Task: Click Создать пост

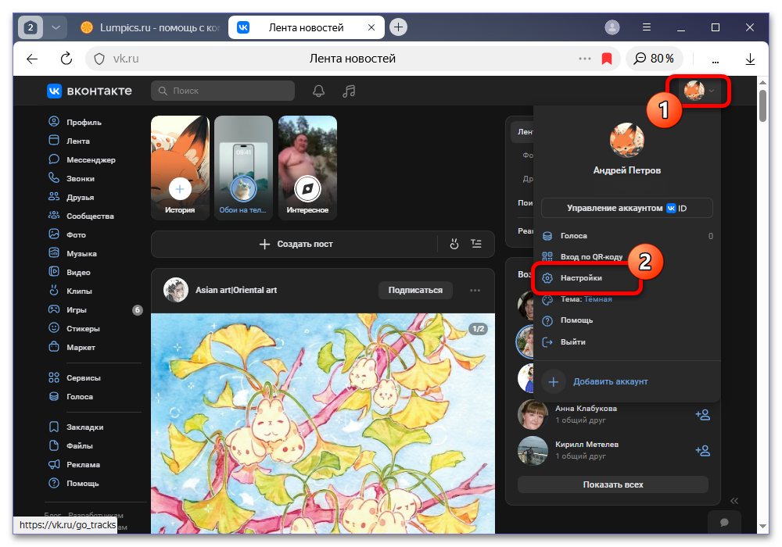Action: tap(296, 244)
